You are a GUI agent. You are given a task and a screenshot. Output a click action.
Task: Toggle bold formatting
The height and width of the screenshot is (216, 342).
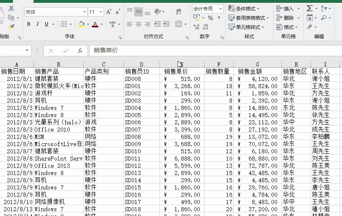tap(29, 24)
